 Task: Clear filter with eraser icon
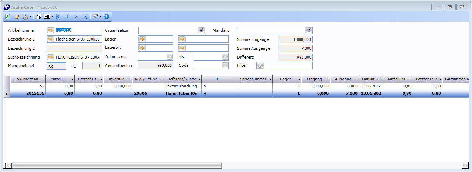tap(260, 66)
